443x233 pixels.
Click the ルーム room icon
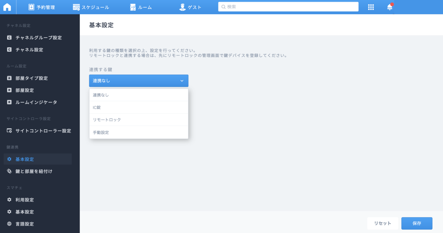click(x=133, y=7)
